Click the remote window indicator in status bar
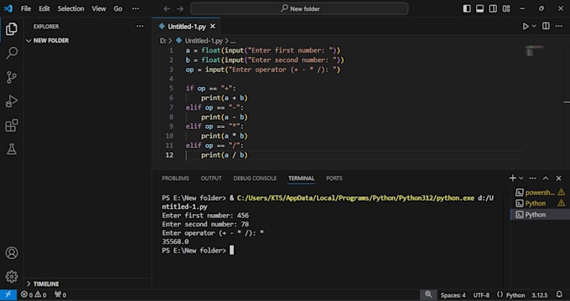 [x=8, y=295]
